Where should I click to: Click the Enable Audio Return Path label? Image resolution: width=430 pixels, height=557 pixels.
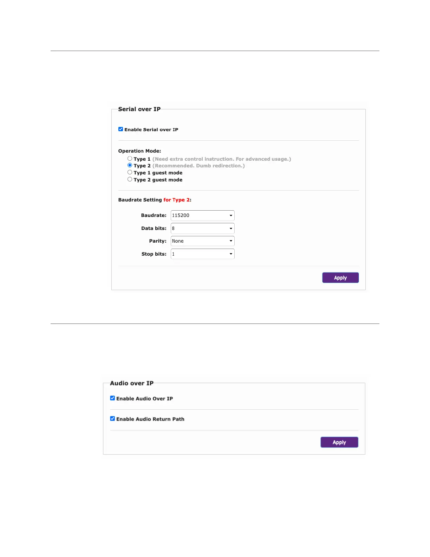(150, 419)
